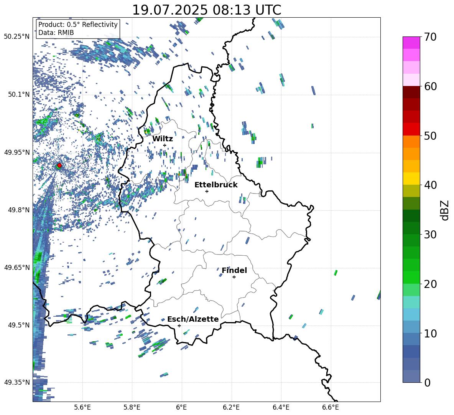Viewport: 454px width, 415px height.
Task: Click the 40 tick on colorbar
Action: click(x=430, y=185)
